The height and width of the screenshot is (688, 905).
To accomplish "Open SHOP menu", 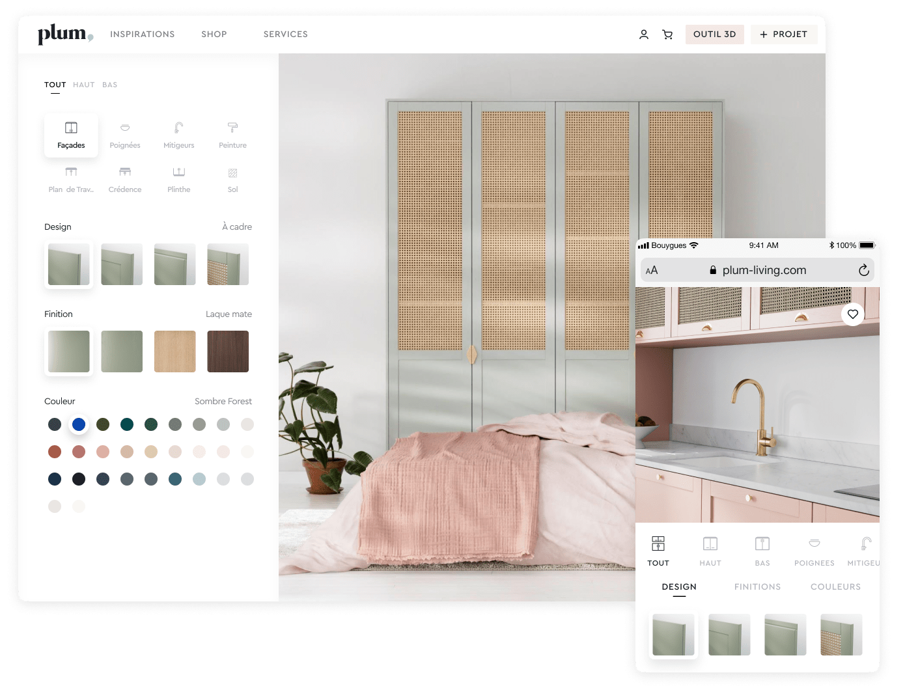I will (214, 34).
